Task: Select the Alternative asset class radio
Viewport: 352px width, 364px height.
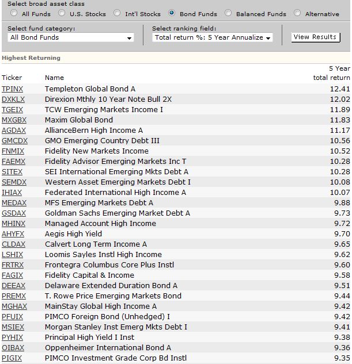Action: point(297,13)
